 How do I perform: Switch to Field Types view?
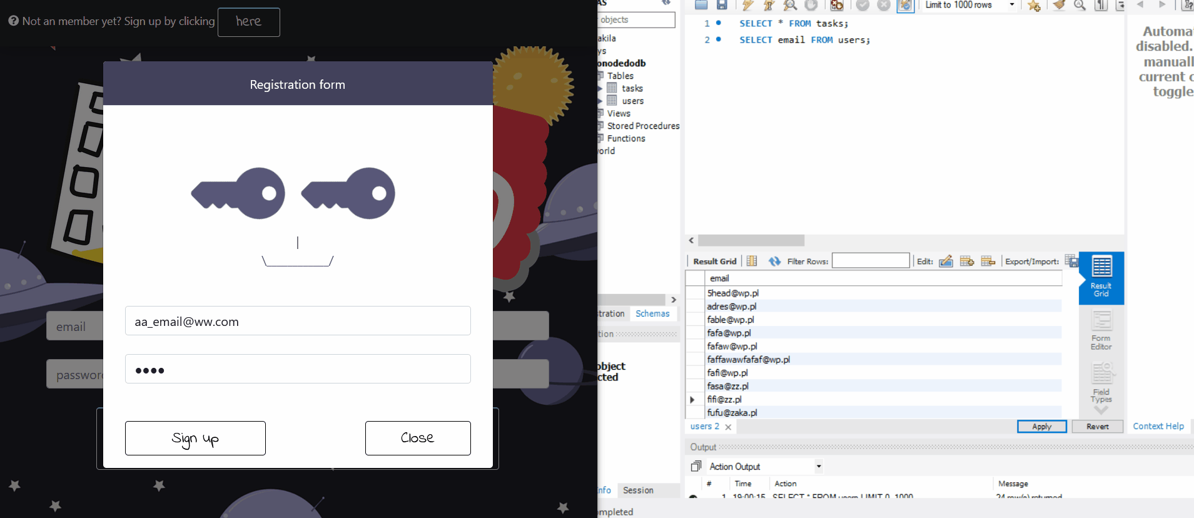coord(1101,383)
